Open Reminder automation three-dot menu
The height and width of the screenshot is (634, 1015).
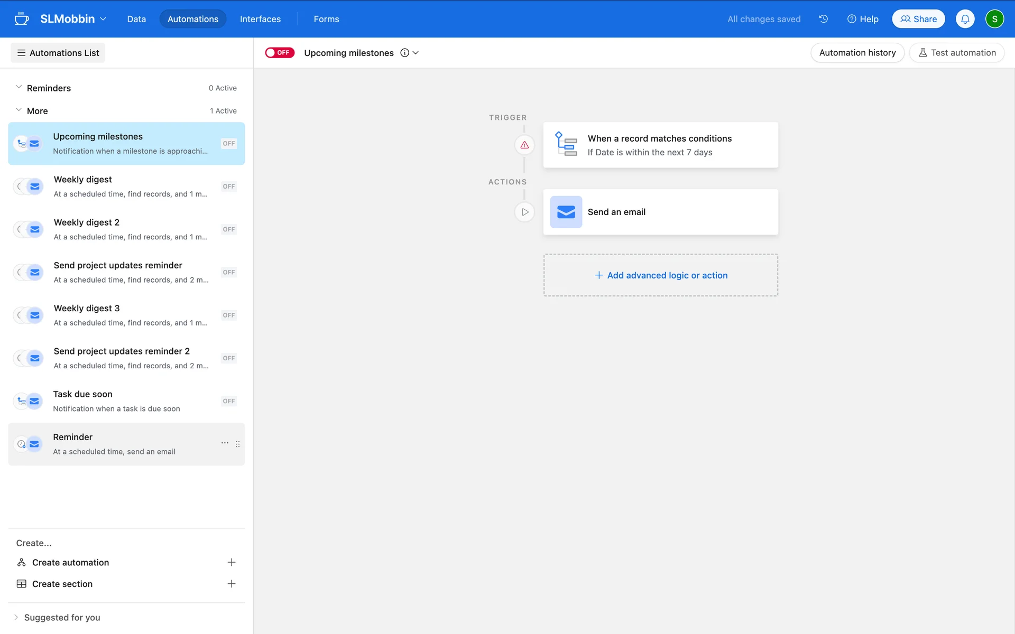click(225, 443)
